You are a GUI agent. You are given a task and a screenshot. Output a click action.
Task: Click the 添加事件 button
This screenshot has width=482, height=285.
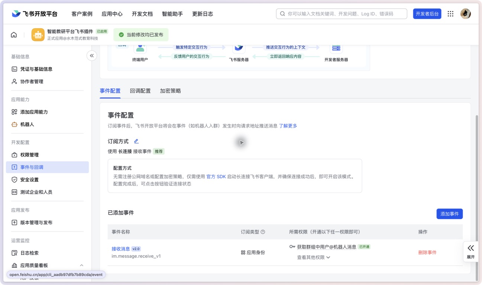[449, 214]
